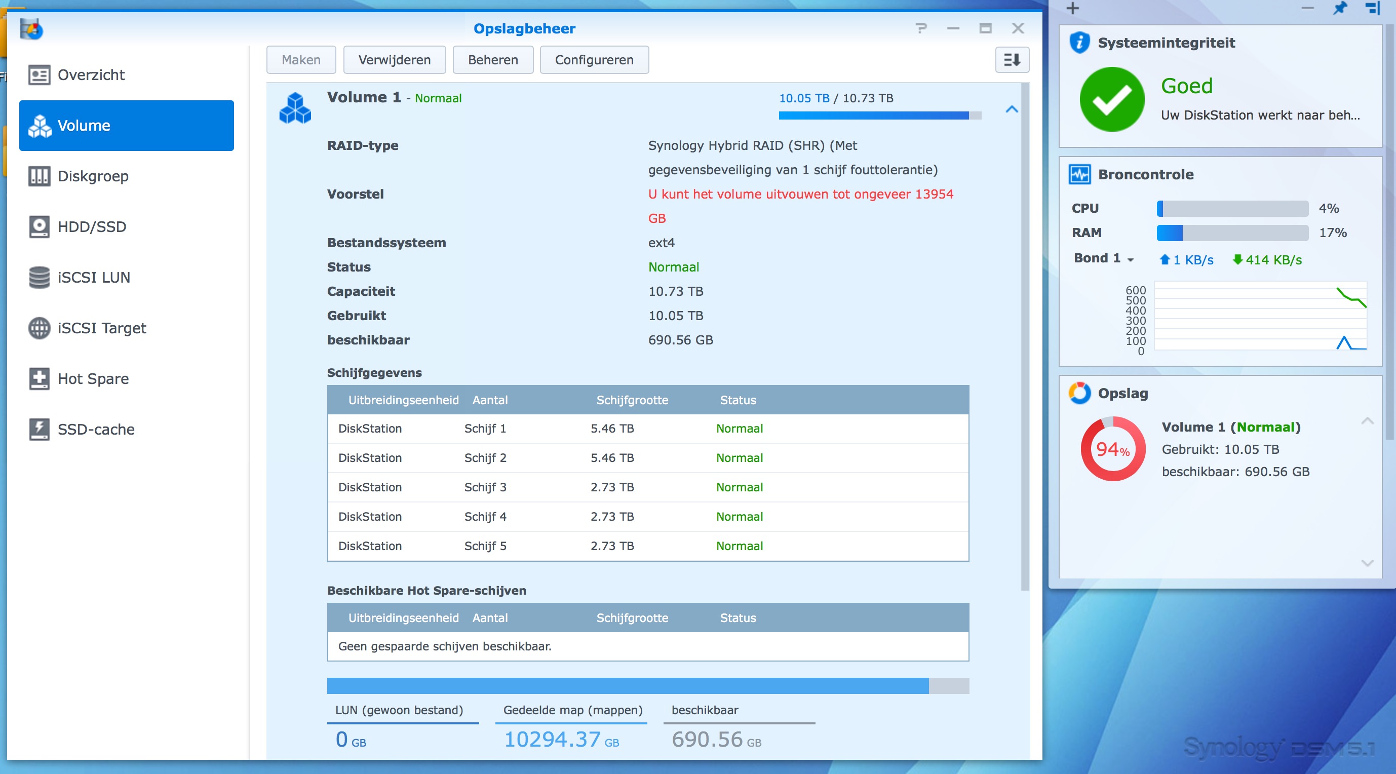The width and height of the screenshot is (1396, 774).
Task: Click the green Goed checkmark icon
Action: 1112,99
